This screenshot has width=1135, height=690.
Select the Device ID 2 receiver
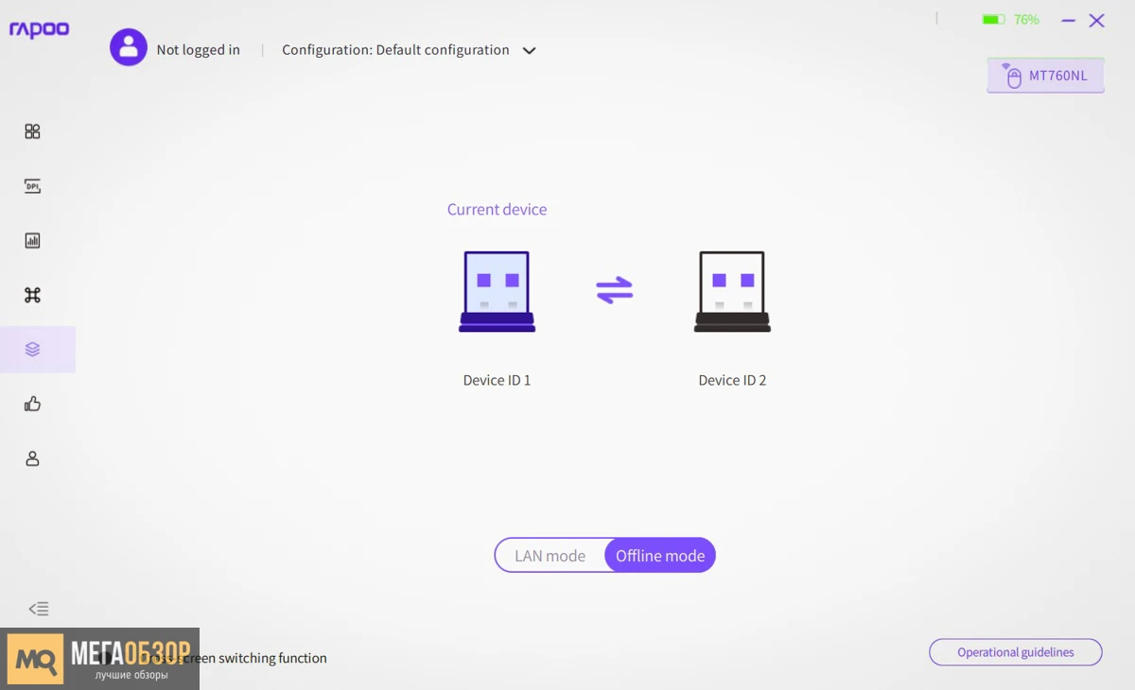coord(732,292)
